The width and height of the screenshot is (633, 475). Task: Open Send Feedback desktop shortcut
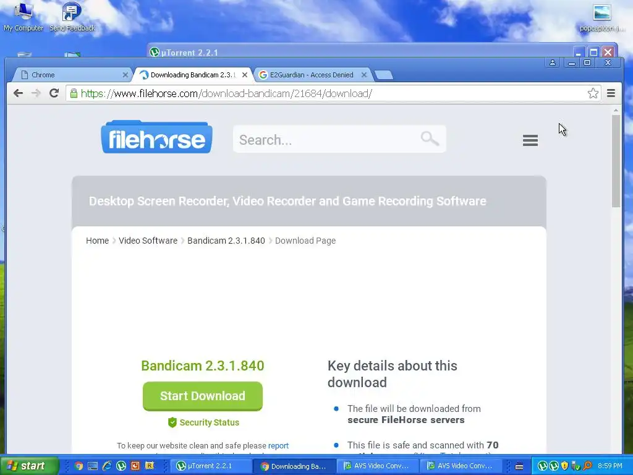pos(72,16)
